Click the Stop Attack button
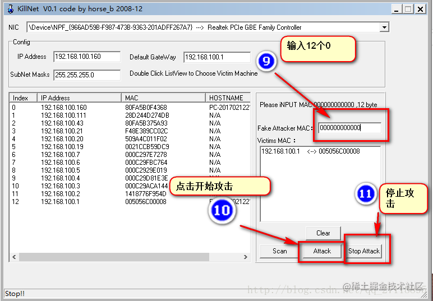The image size is (433, 301). pos(363,251)
